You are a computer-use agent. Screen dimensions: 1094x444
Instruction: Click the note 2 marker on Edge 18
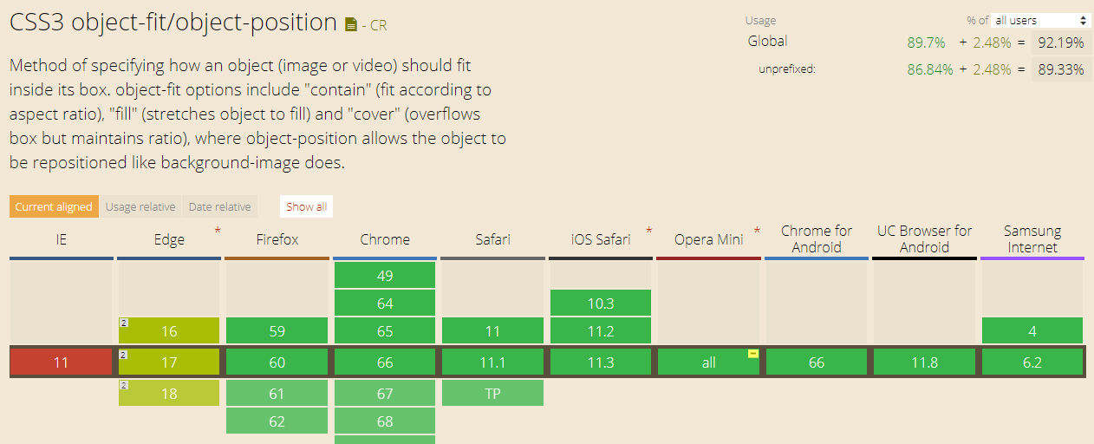pyautogui.click(x=124, y=385)
